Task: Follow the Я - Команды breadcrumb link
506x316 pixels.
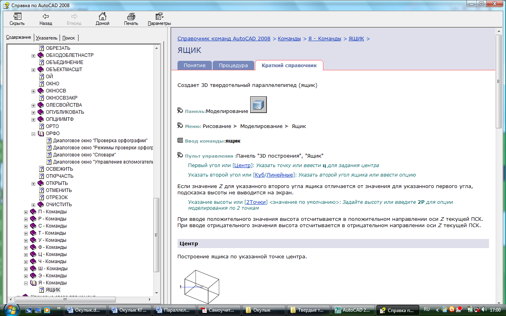Action: 325,39
